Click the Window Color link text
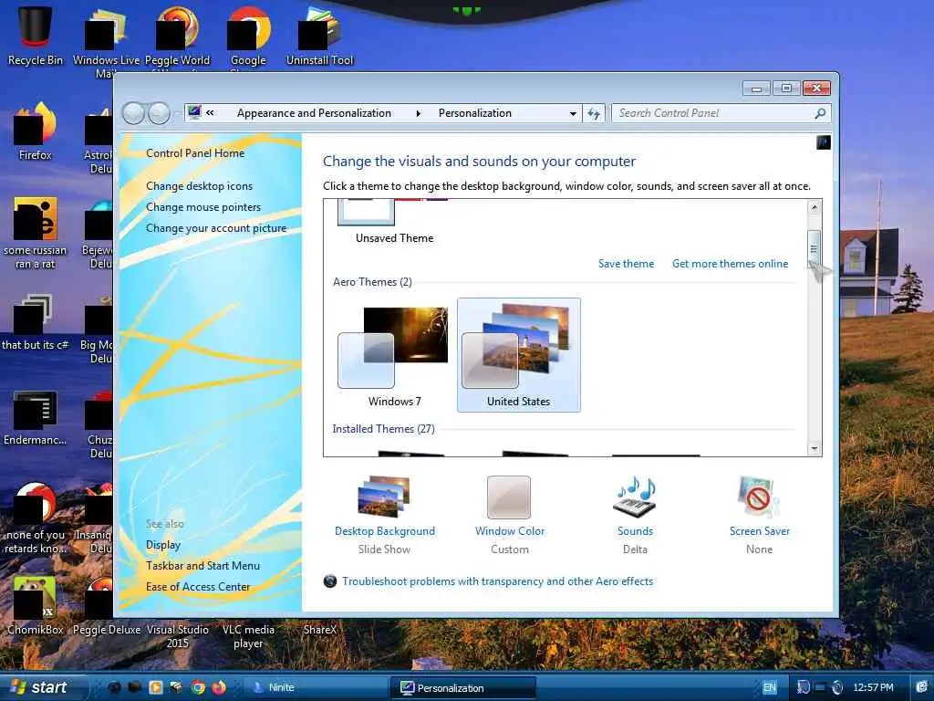The width and height of the screenshot is (934, 701). [510, 531]
